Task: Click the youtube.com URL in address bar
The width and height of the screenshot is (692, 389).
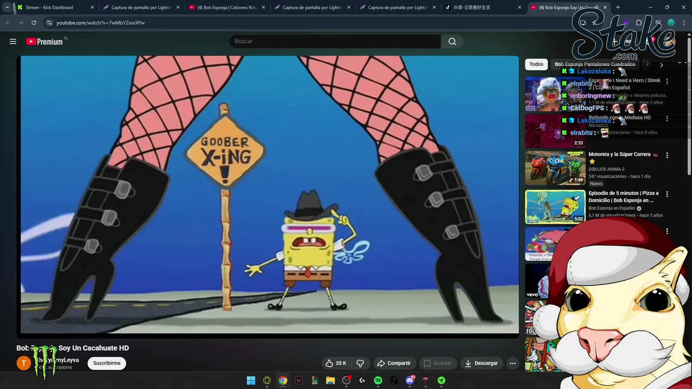Action: pyautogui.click(x=101, y=23)
